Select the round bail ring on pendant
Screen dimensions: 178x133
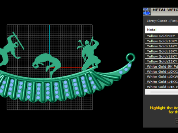coord(131,58)
